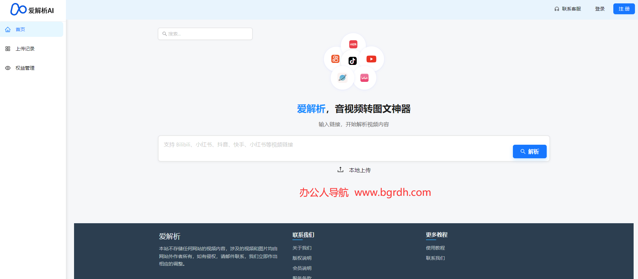Click the pink Bilibili icon

pos(364,78)
